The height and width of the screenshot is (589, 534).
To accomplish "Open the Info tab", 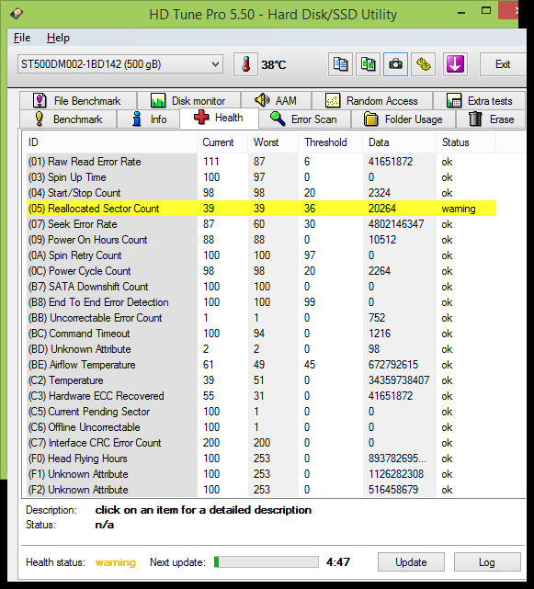I will point(149,119).
